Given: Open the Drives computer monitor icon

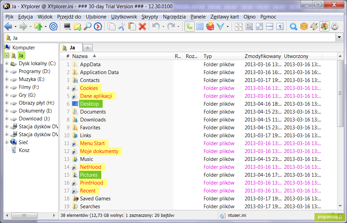Looking at the screenshot, I should 67,27.
